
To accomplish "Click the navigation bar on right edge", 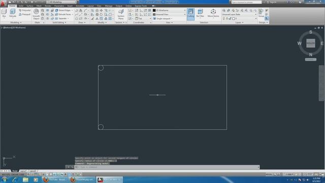I will coord(321,83).
